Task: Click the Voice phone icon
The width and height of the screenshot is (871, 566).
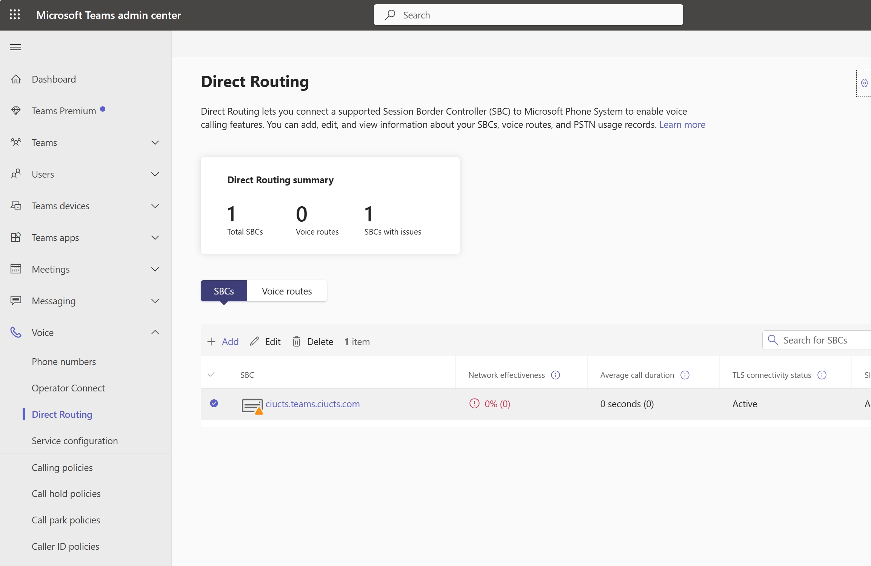Action: 16,332
